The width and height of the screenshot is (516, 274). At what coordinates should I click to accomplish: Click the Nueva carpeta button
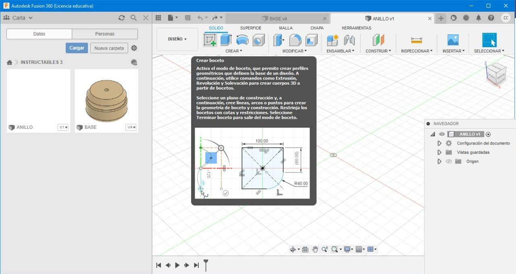(x=109, y=48)
